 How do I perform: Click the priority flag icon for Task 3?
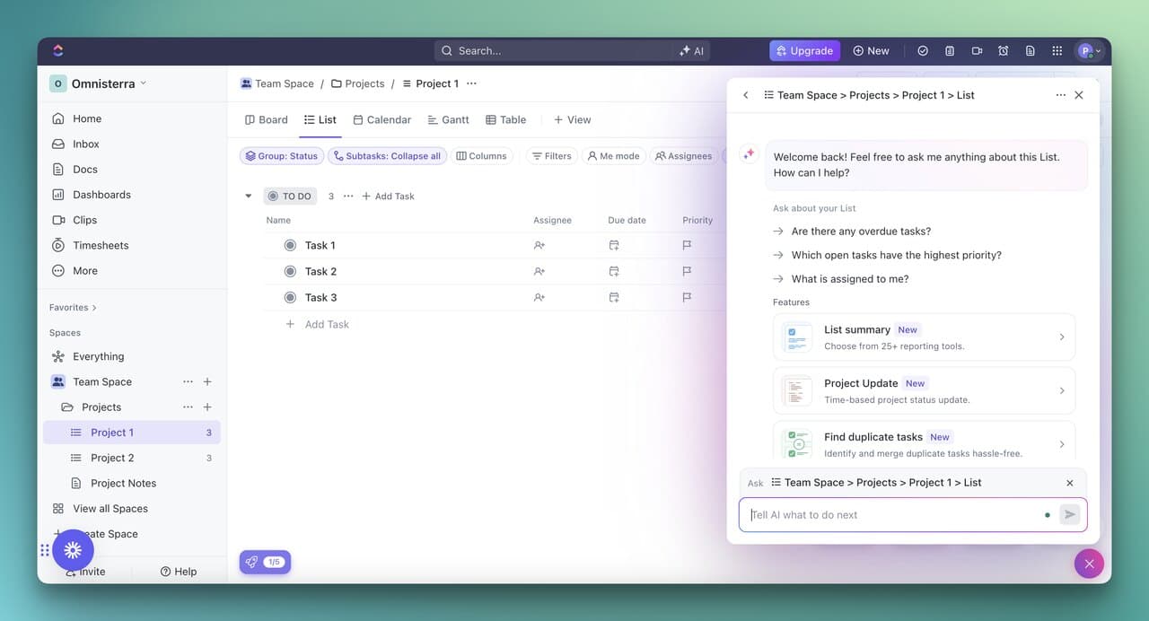point(687,297)
